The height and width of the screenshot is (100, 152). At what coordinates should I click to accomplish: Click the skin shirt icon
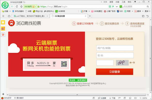click(x=135, y=2)
